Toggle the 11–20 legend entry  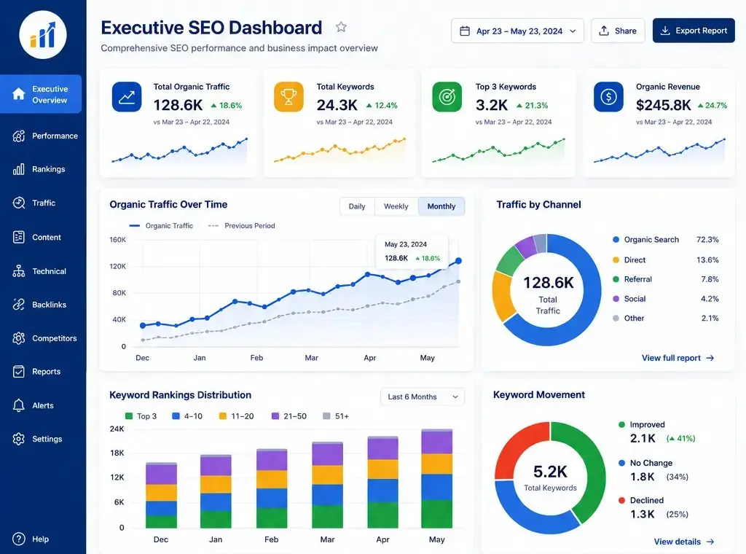click(x=236, y=416)
